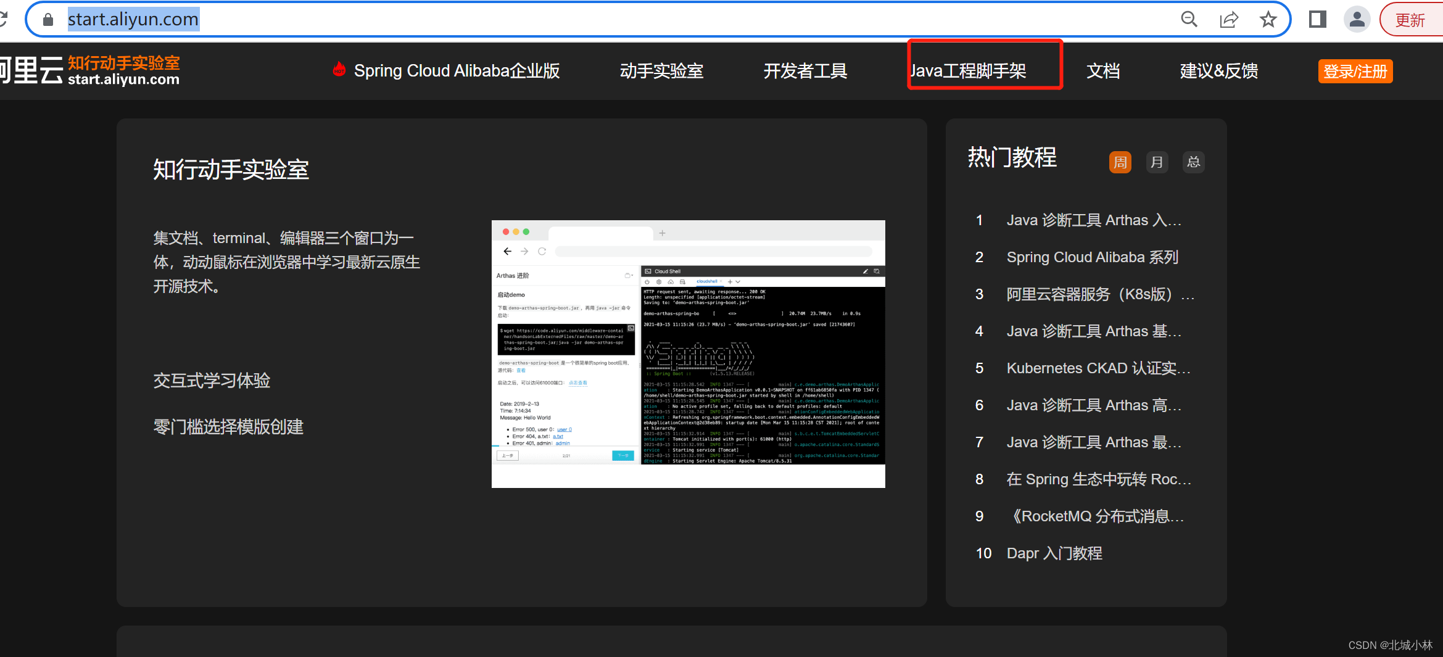1443x657 pixels.
Task: Open the browser side panel icon
Action: 1317,20
